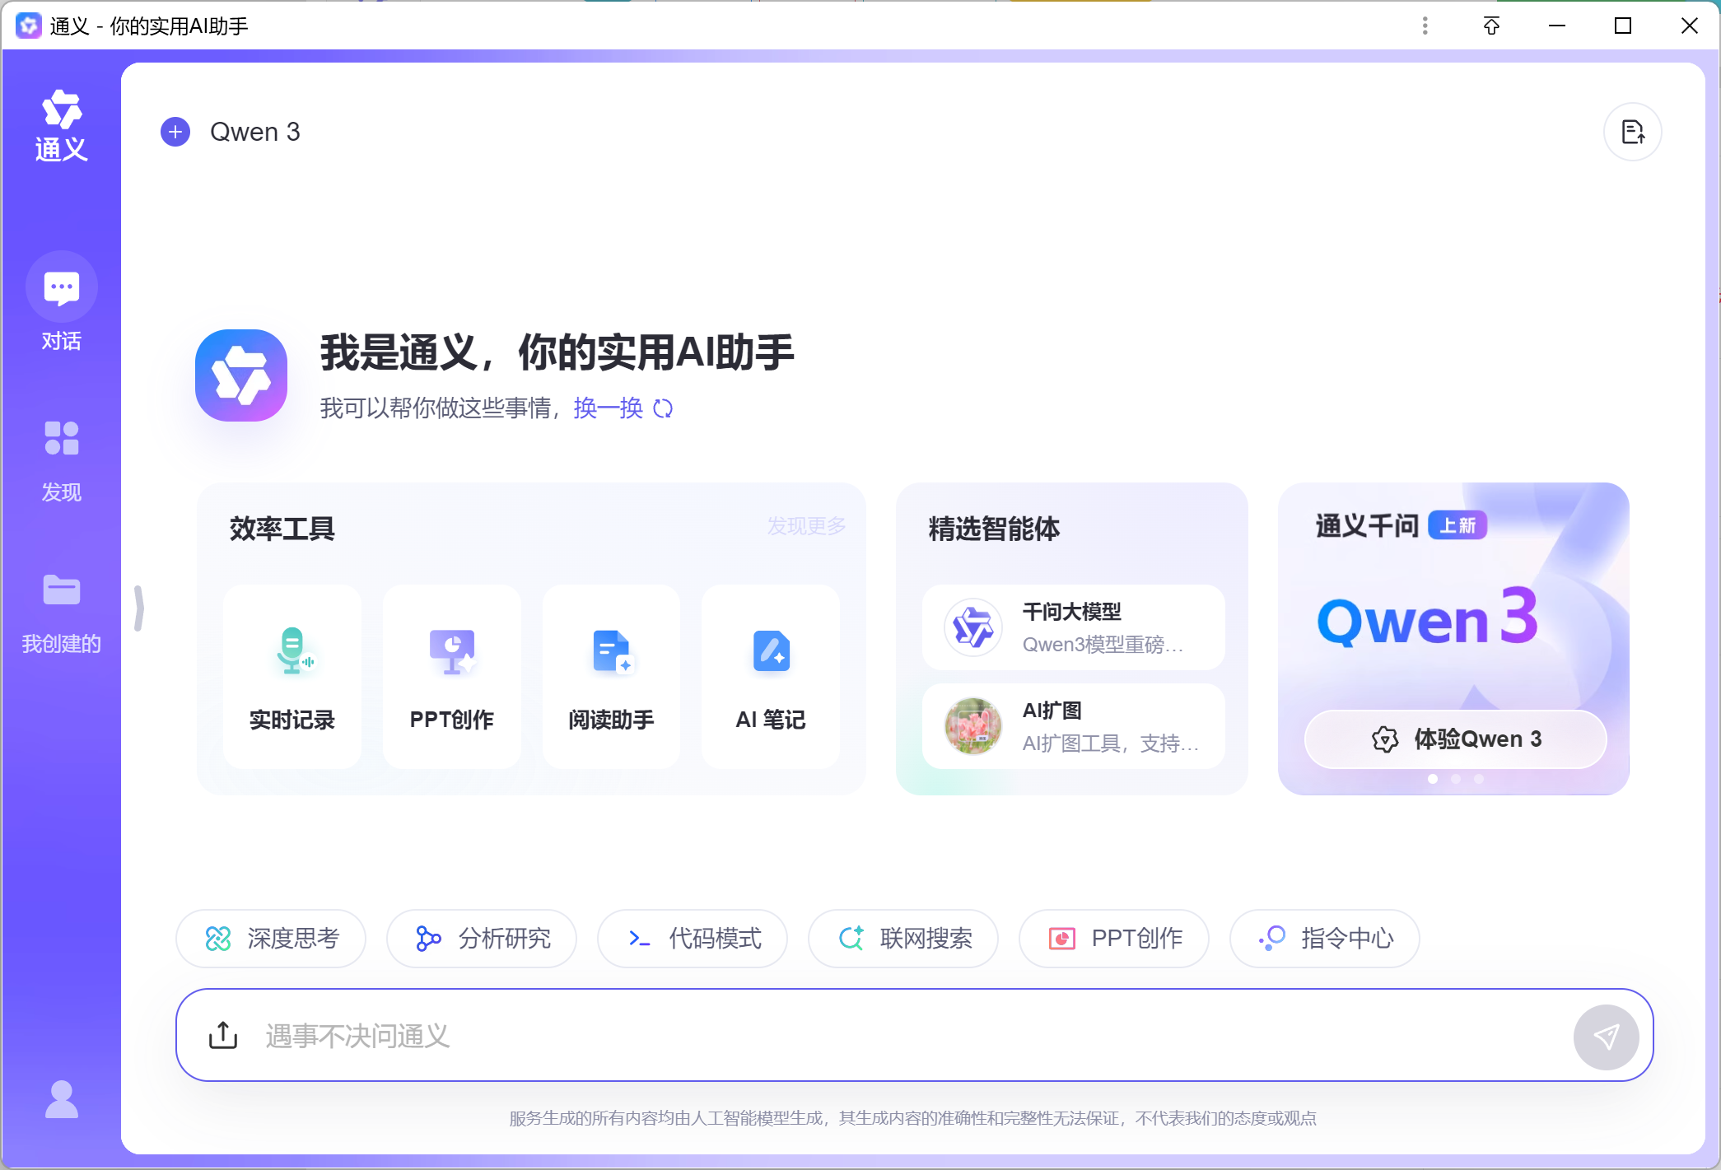
Task: Open the 阅读助手 tool card
Action: (x=611, y=676)
